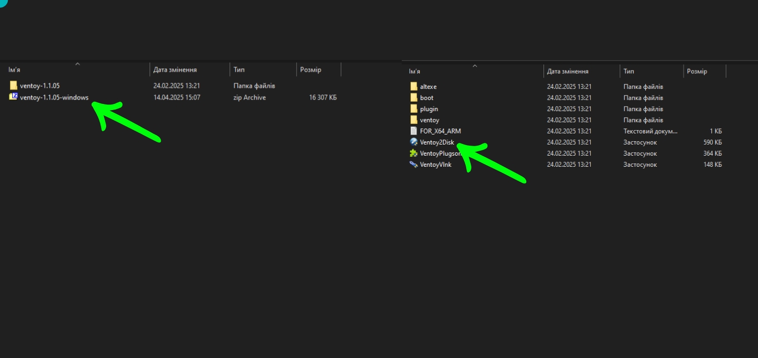This screenshot has height=358, width=758.
Task: Click the FOR_X64_ARM text document icon
Action: [x=413, y=131]
